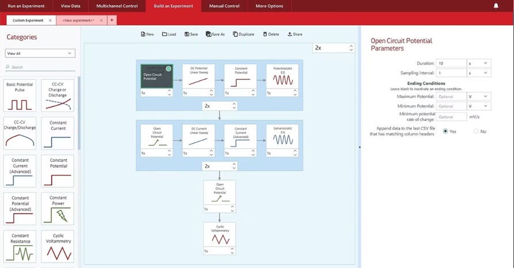The image size is (514, 268).
Task: Open the View All categories dropdown
Action: (x=40, y=53)
